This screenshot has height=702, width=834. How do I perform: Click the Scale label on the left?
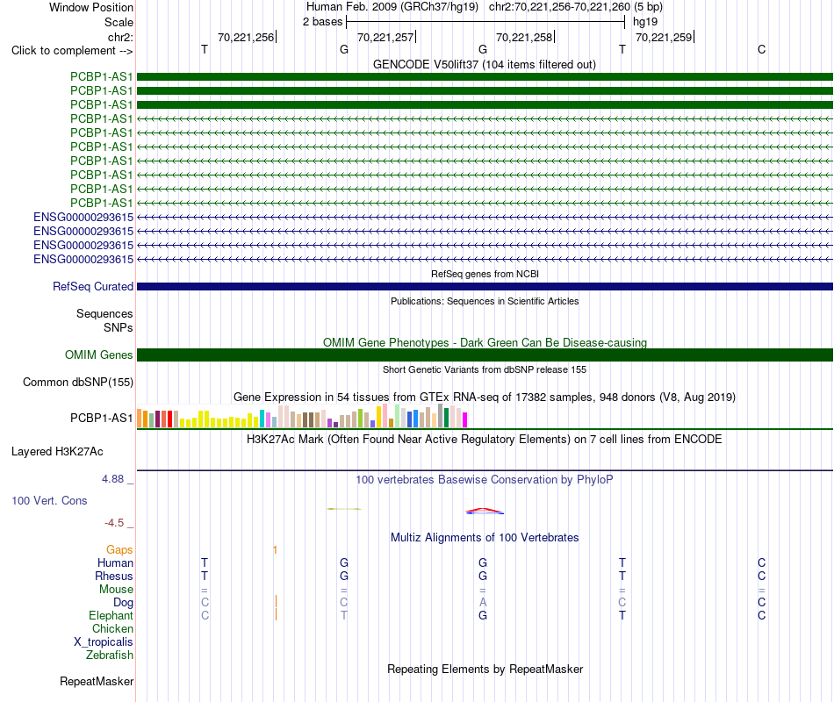tap(119, 22)
